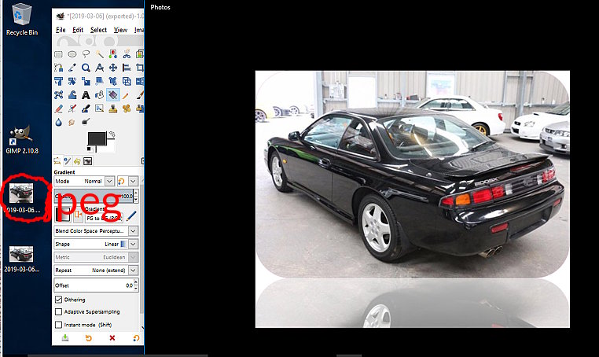Restore tool preset button
This screenshot has height=357, width=599.
point(89,338)
